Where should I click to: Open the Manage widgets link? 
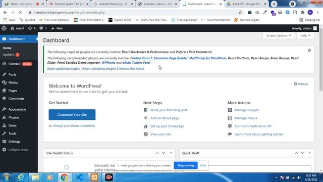(247, 110)
